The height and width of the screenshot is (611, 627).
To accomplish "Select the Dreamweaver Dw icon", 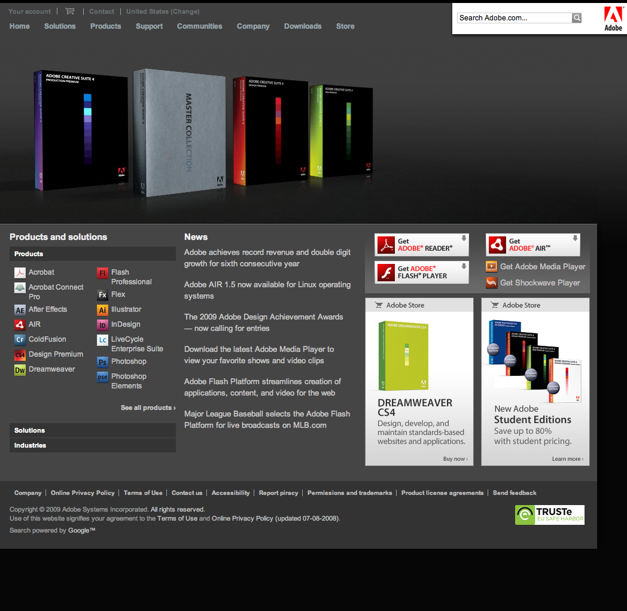I will 20,370.
